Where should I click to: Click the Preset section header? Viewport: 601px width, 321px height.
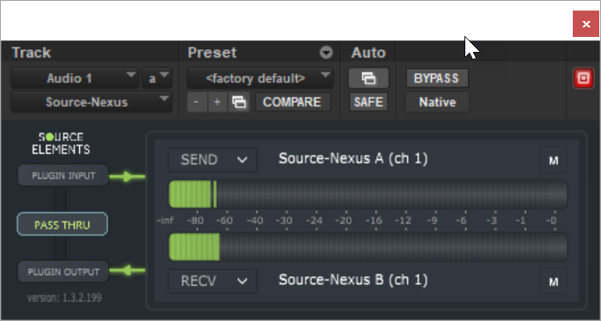[x=212, y=53]
